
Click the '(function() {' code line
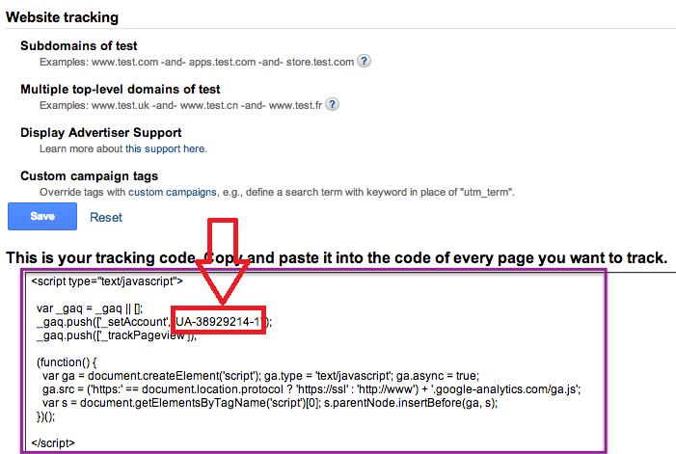(67, 362)
